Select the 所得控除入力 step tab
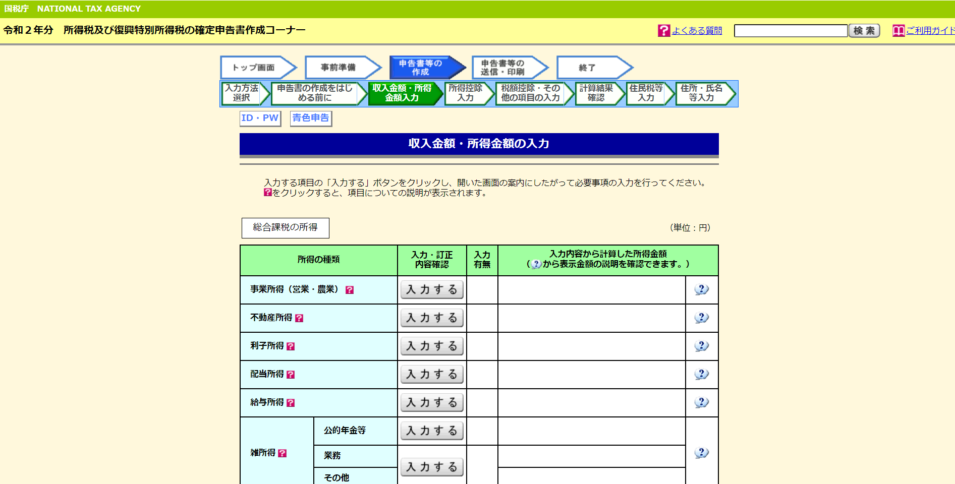 (x=466, y=93)
